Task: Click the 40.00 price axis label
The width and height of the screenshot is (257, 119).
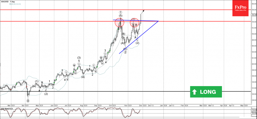Action: (254, 64)
